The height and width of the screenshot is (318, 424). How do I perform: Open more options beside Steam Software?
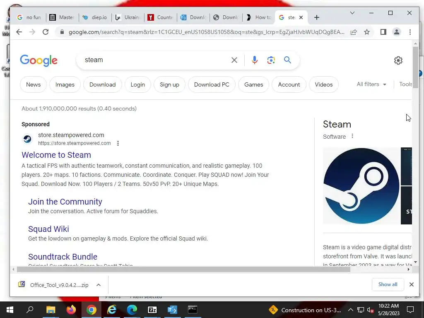point(352,136)
